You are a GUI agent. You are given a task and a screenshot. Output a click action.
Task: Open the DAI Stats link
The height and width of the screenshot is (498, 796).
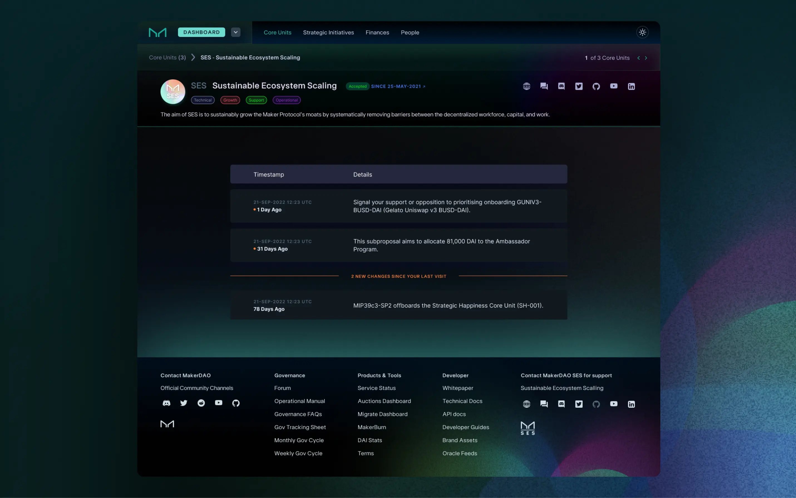370,440
